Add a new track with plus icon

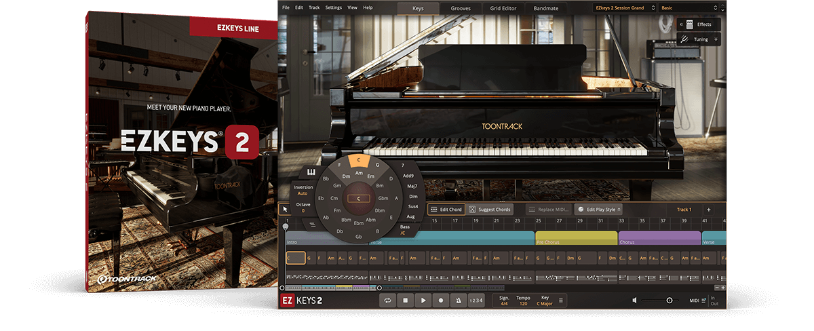tap(709, 210)
